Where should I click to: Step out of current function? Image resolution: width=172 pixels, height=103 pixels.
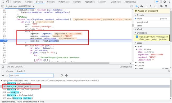151,6
